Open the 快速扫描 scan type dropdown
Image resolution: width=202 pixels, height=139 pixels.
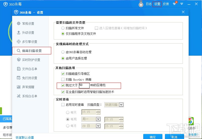[x=121, y=105]
